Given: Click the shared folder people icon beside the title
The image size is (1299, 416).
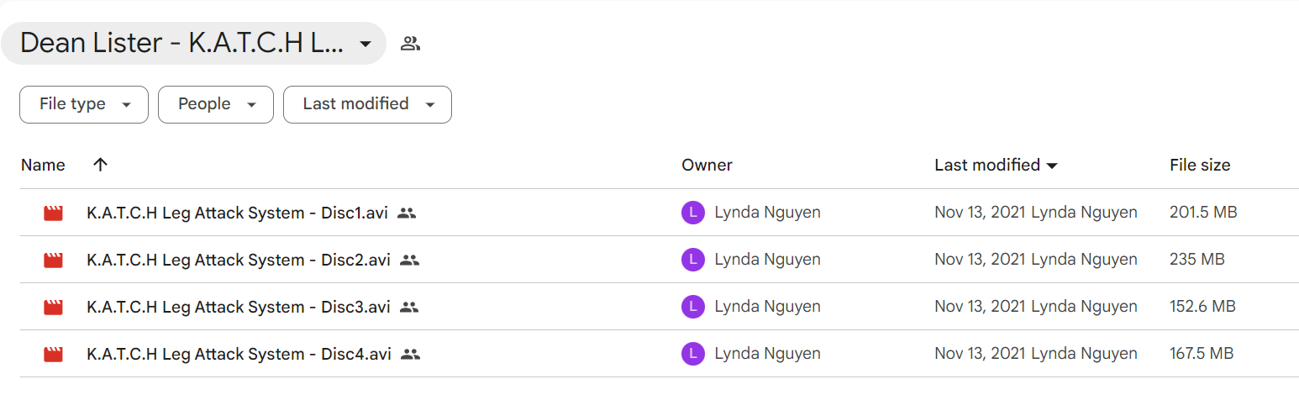Looking at the screenshot, I should click(410, 44).
